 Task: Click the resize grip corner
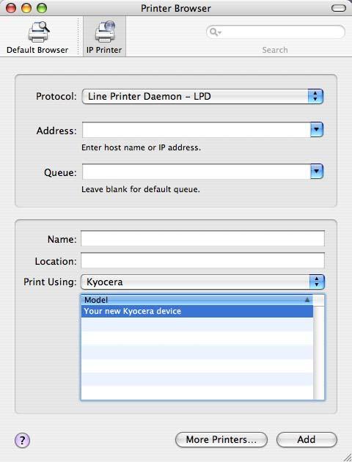346,456
